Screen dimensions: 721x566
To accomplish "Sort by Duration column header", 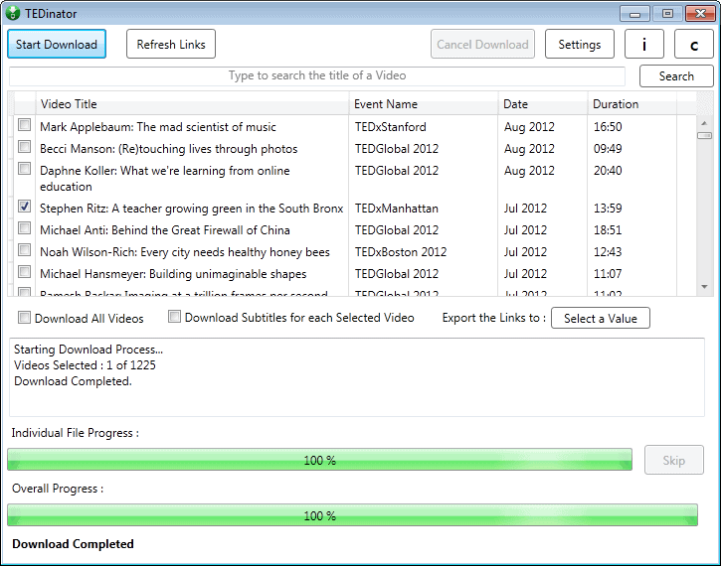I will (x=631, y=104).
